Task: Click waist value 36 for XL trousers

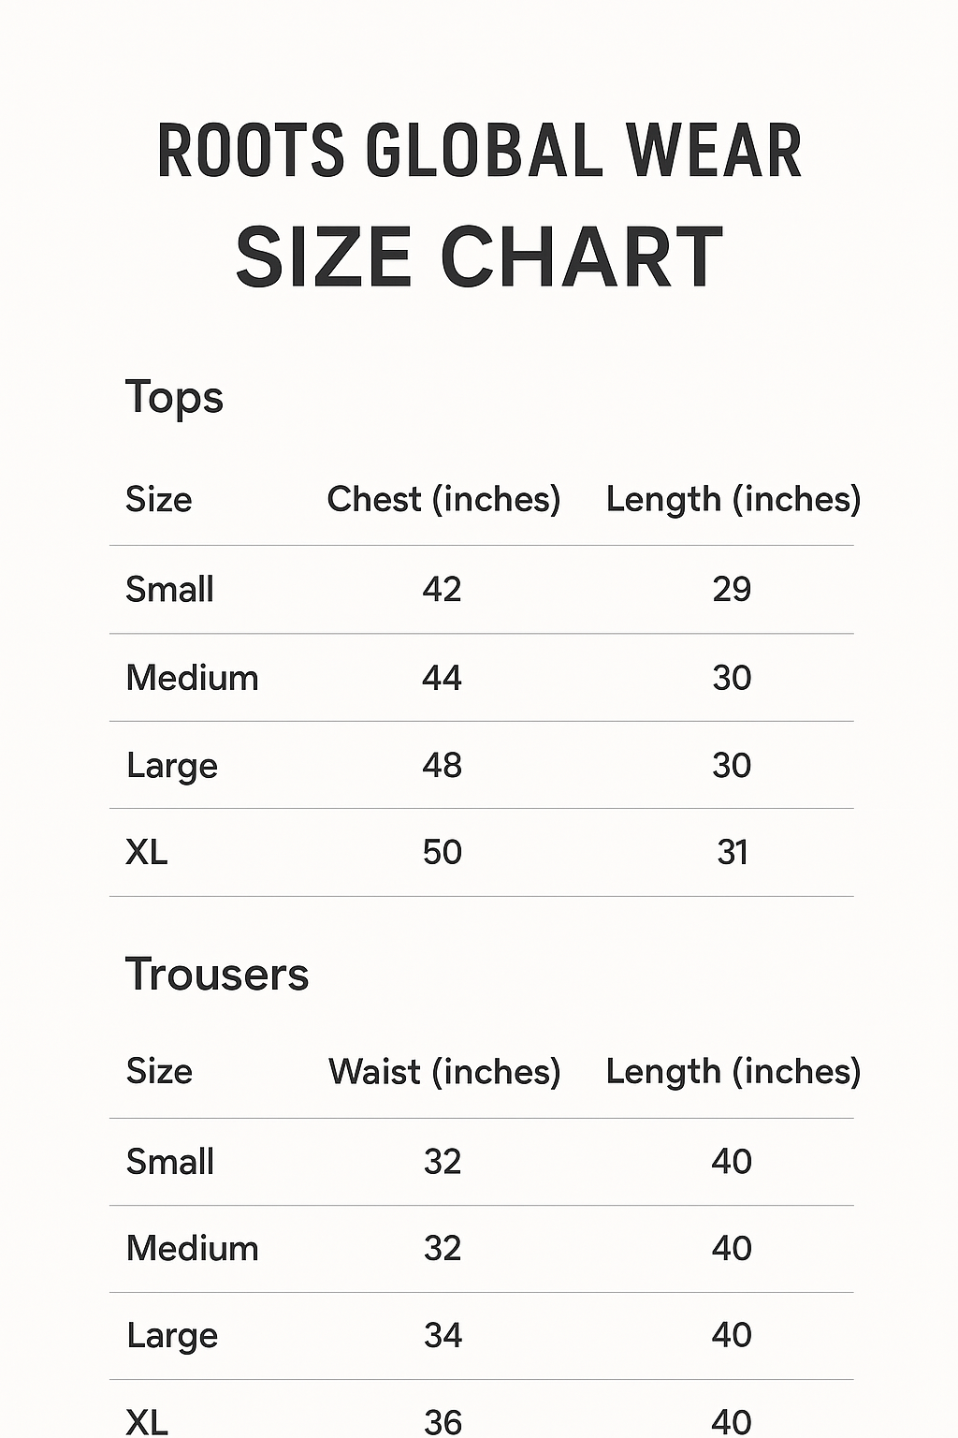Action: tap(443, 1422)
